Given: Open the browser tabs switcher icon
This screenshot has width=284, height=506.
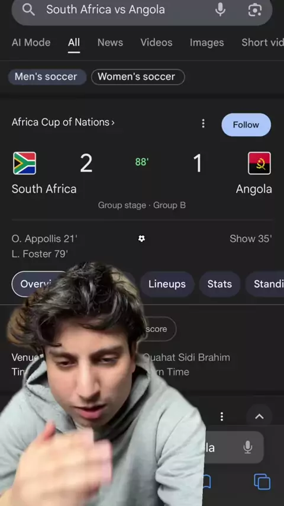Looking at the screenshot, I should pos(262,482).
